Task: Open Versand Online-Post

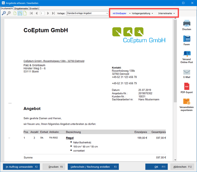Action: [186, 56]
